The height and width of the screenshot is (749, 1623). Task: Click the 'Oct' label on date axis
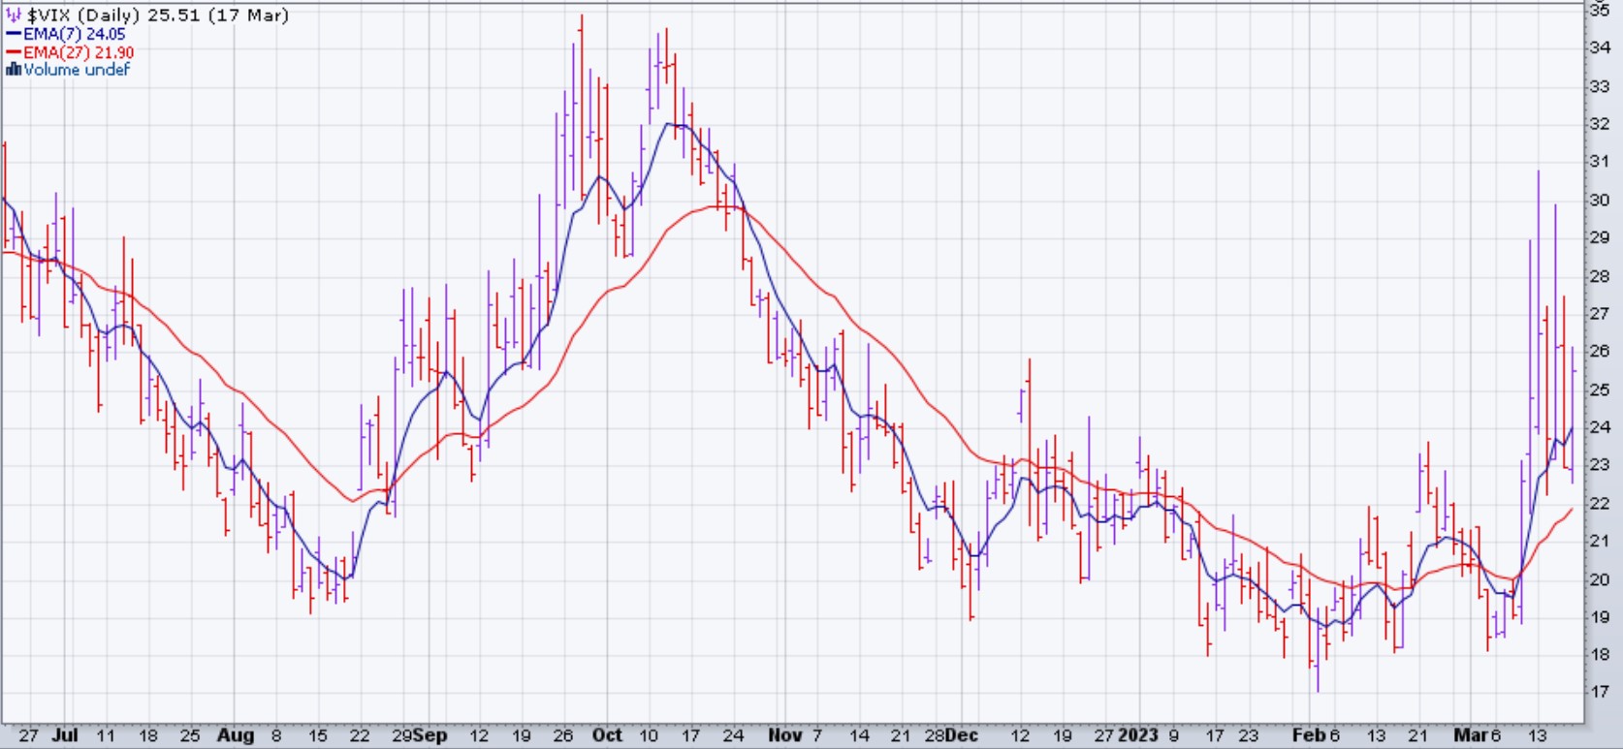tap(607, 735)
